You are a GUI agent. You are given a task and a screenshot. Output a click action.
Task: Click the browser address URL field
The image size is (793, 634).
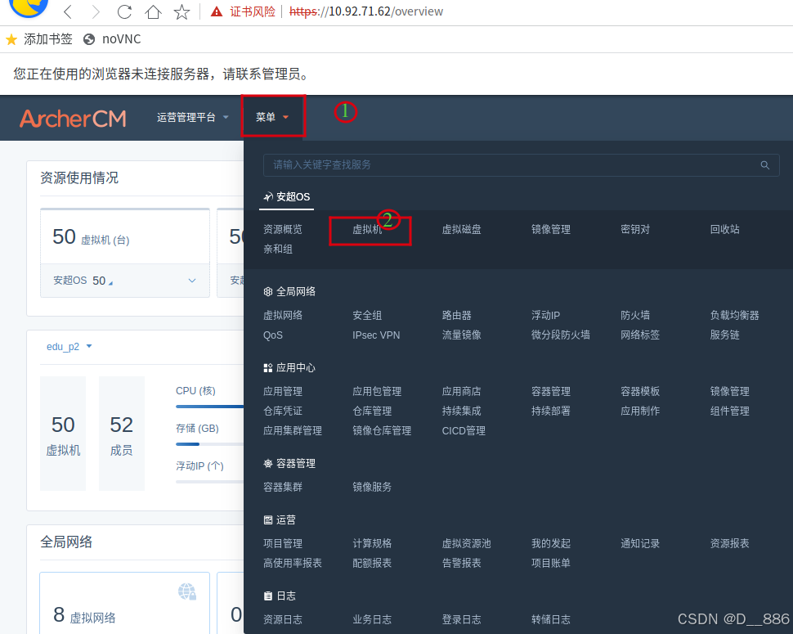coord(365,11)
